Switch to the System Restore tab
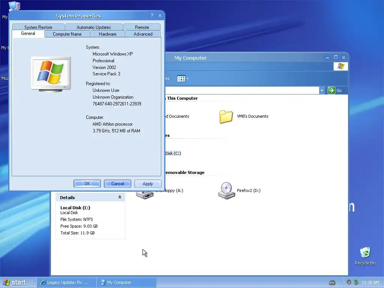384x288 pixels. click(38, 27)
